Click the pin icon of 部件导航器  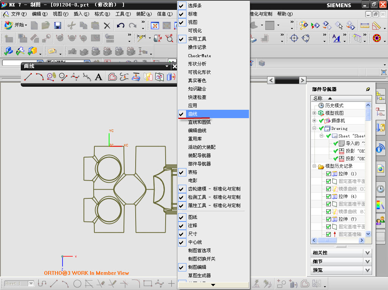tap(368, 89)
